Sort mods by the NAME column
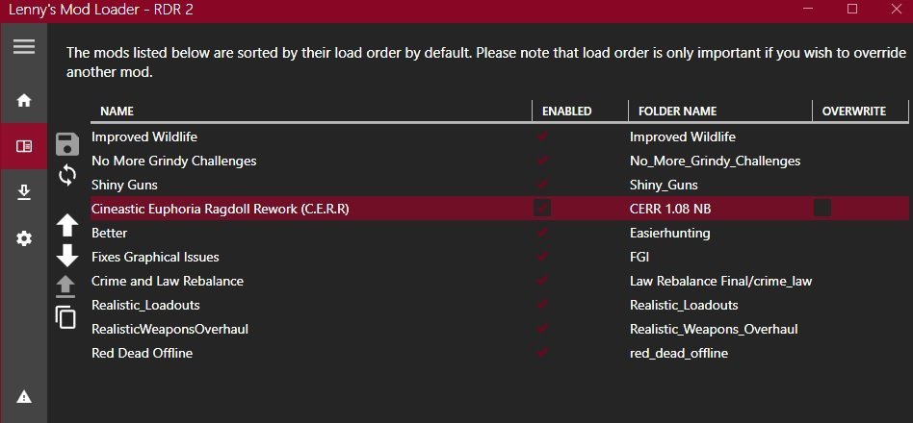913x423 pixels. (117, 112)
